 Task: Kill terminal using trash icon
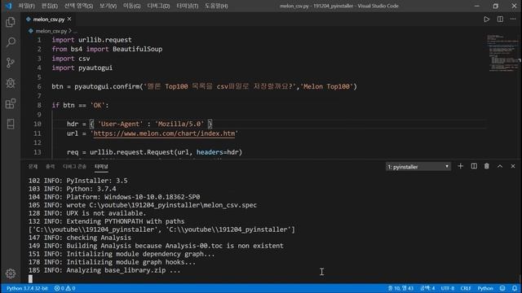[487, 166]
